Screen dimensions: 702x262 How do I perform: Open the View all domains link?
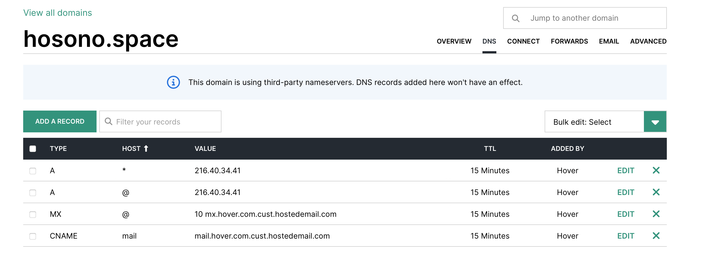pos(58,13)
